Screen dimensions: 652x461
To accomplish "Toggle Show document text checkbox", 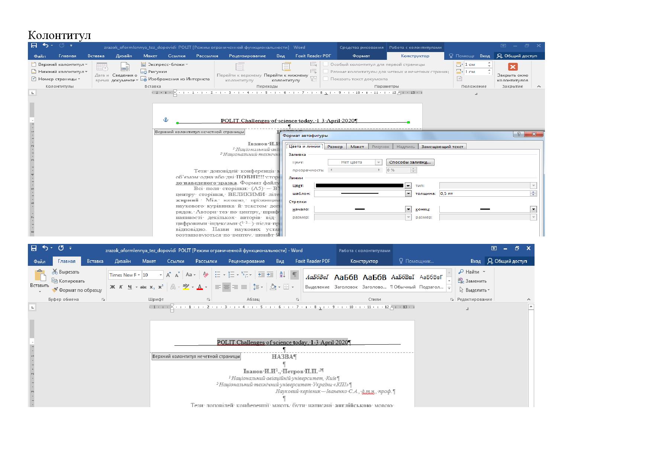I will (x=326, y=79).
